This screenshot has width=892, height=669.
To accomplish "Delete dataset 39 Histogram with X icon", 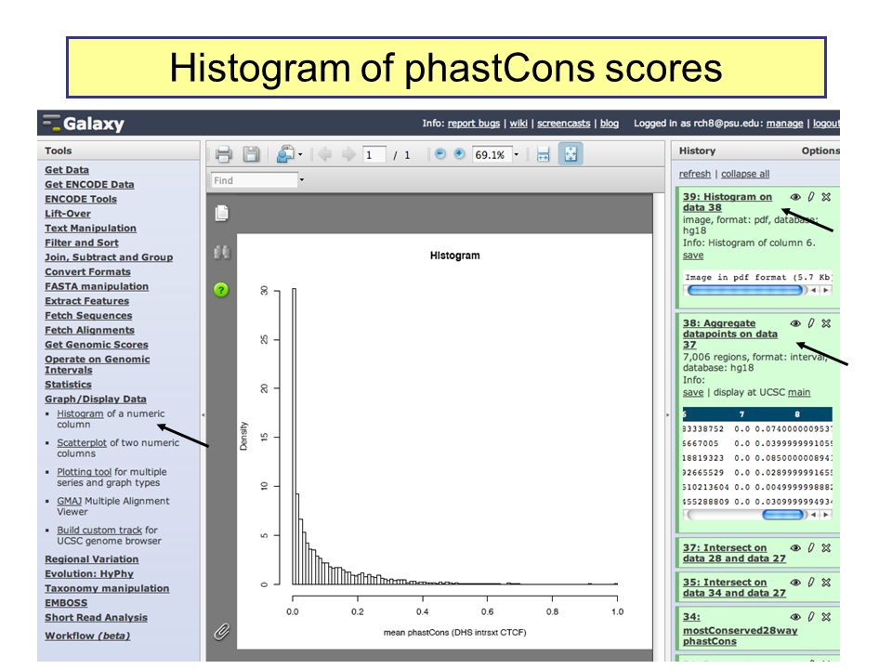I will tap(826, 197).
